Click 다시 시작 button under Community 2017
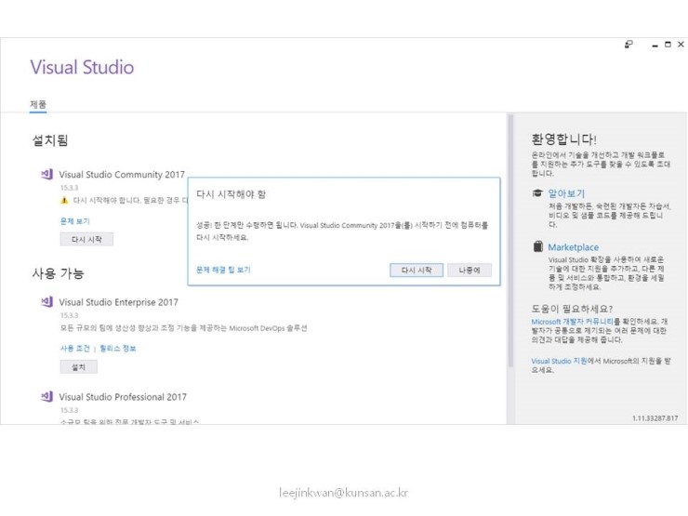The height and width of the screenshot is (516, 688). click(x=86, y=239)
